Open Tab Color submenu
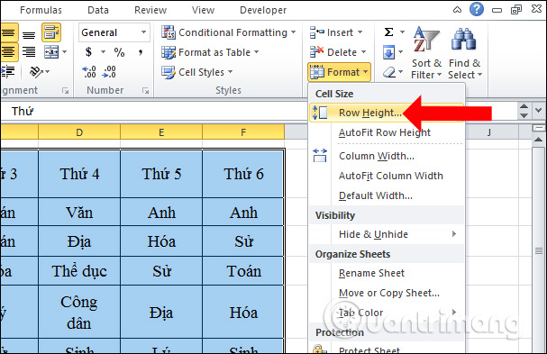547x354 pixels. 387,313
